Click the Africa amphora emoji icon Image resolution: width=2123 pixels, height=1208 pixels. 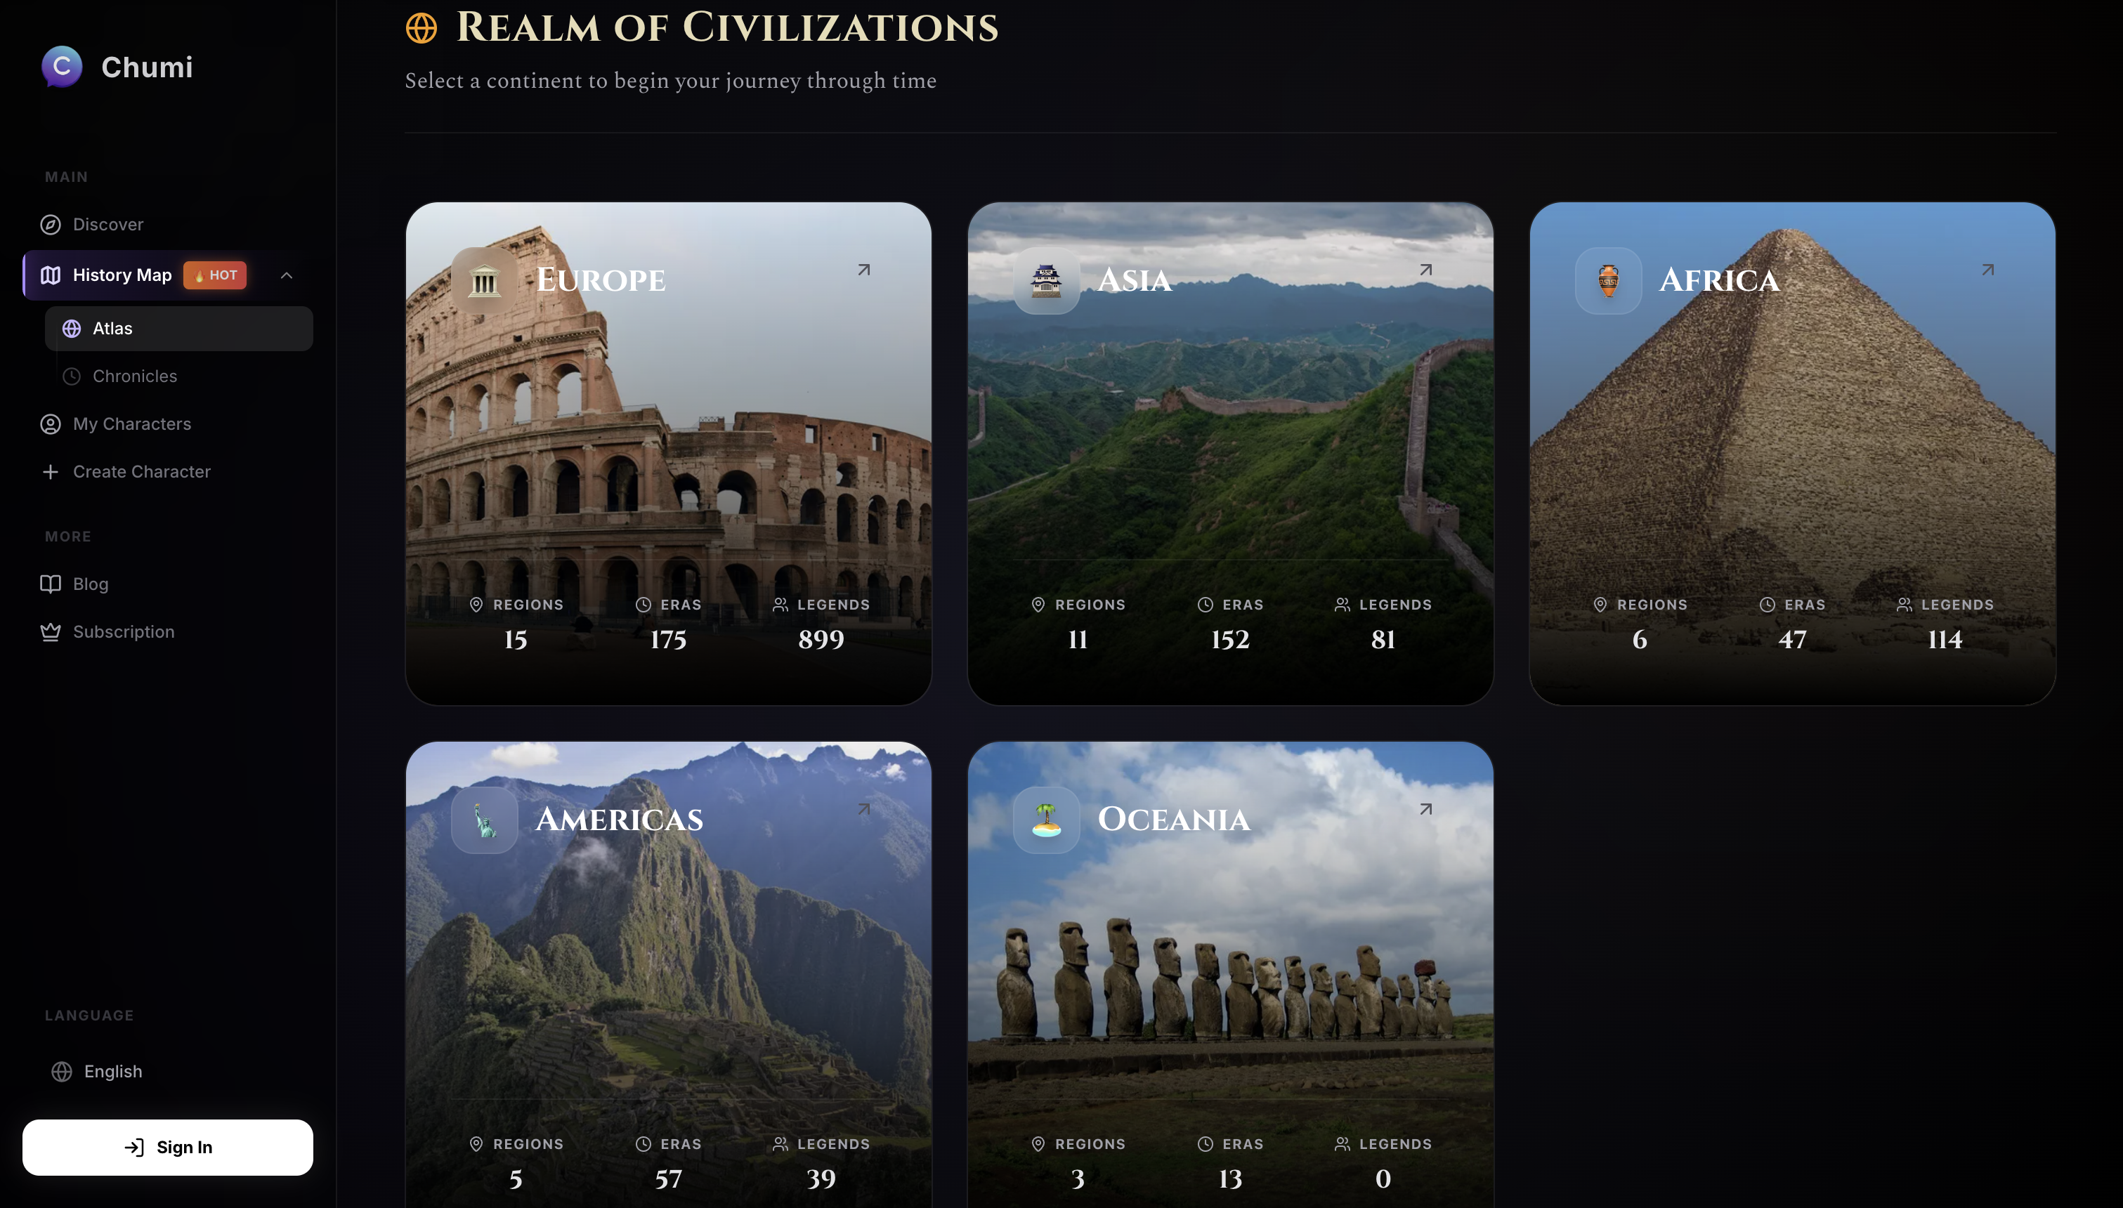(1608, 280)
